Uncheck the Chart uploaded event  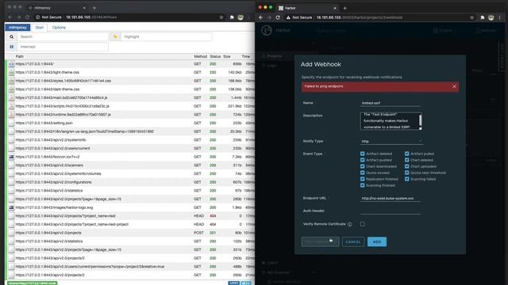[406, 166]
